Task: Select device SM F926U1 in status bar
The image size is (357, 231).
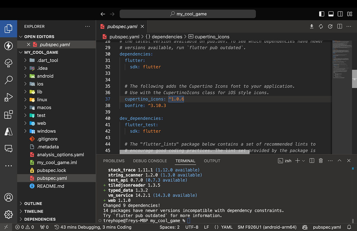Action: (267, 227)
